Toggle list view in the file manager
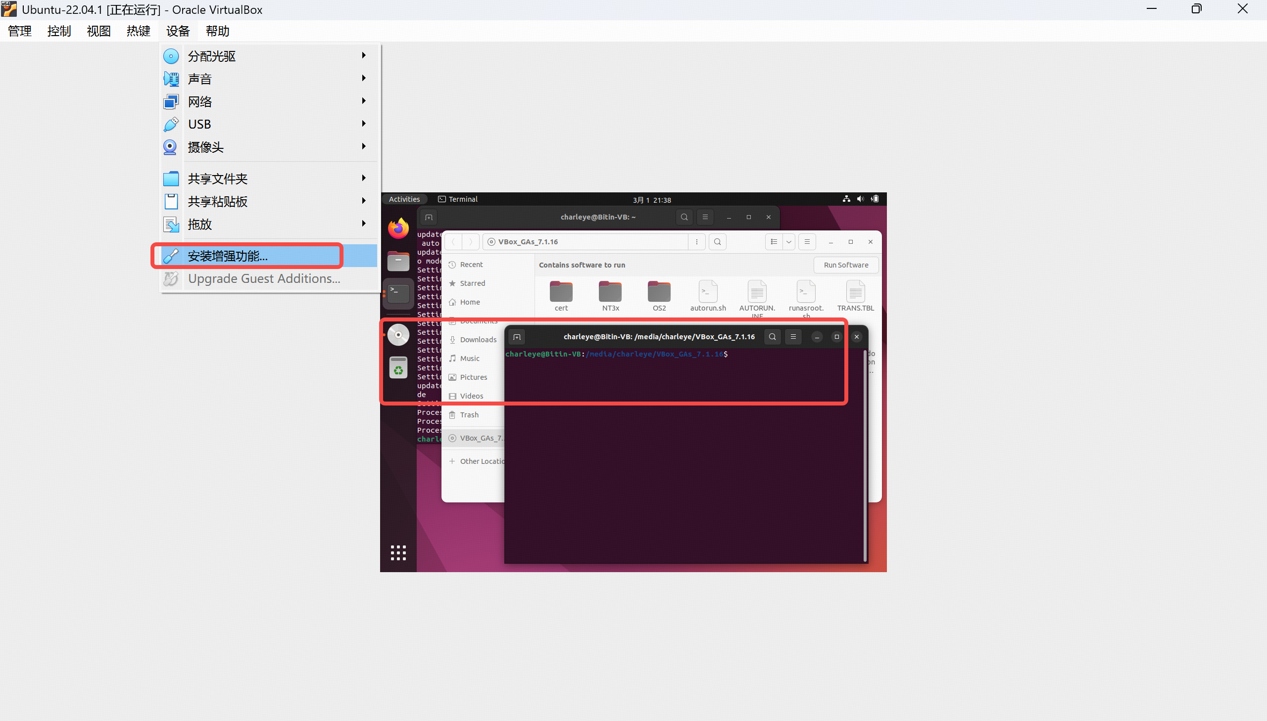Viewport: 1267px width, 721px height. coord(774,242)
